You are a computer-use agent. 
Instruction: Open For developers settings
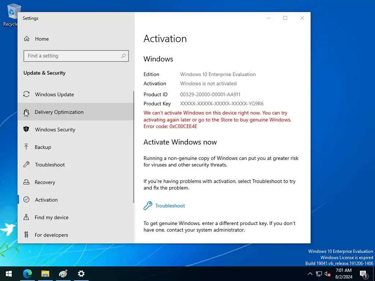coord(75,235)
